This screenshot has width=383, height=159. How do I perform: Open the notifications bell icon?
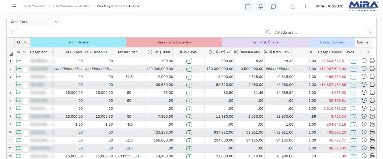pos(261,6)
